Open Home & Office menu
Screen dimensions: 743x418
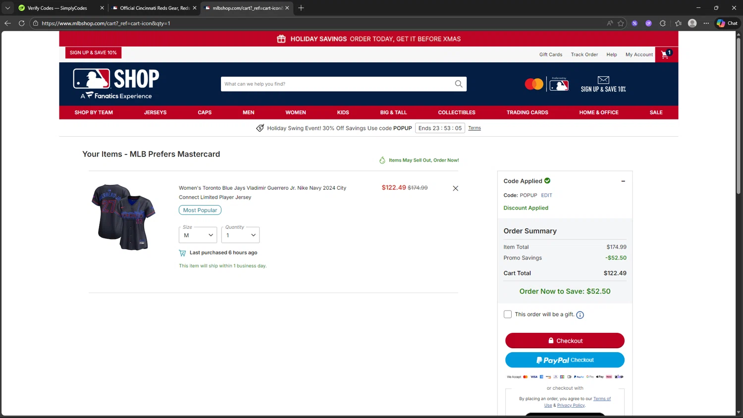[599, 112]
